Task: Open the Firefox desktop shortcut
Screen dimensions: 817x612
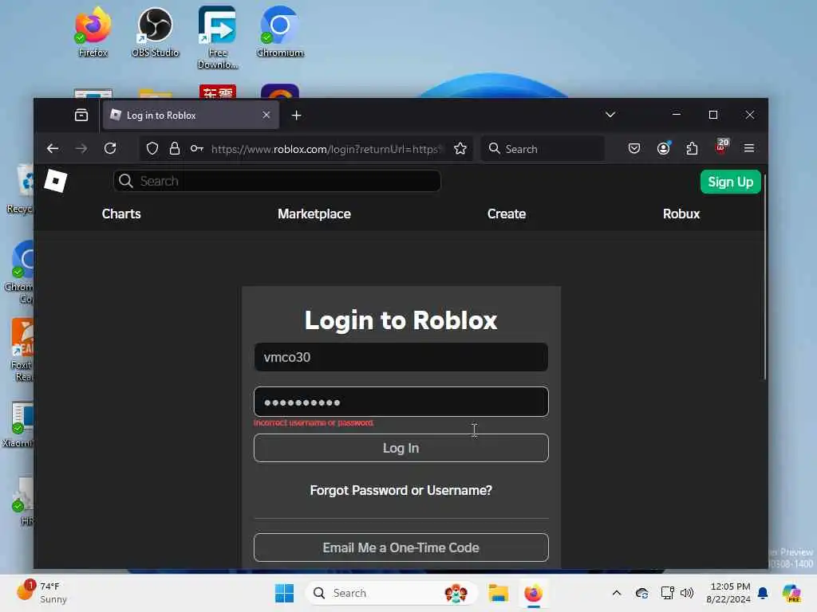Action: pyautogui.click(x=93, y=31)
